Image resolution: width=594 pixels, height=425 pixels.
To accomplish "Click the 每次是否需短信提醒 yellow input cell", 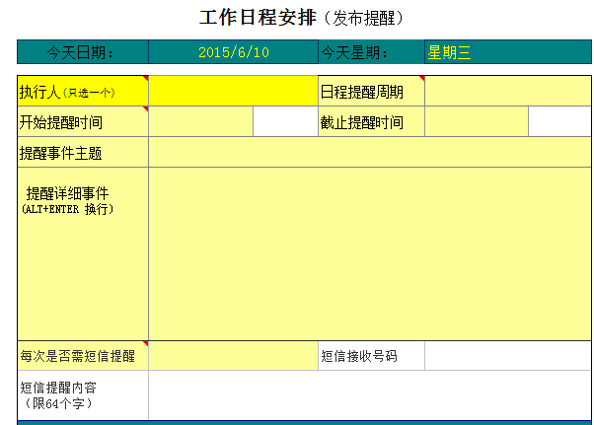I will pyautogui.click(x=232, y=355).
